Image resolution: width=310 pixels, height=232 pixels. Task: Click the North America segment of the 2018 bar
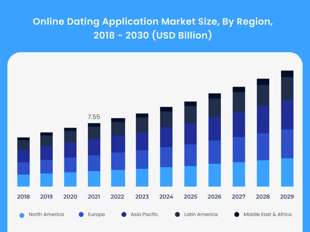[x=24, y=181]
